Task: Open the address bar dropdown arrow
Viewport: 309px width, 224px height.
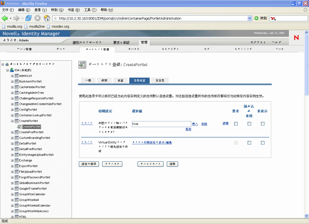Action: 250,18
